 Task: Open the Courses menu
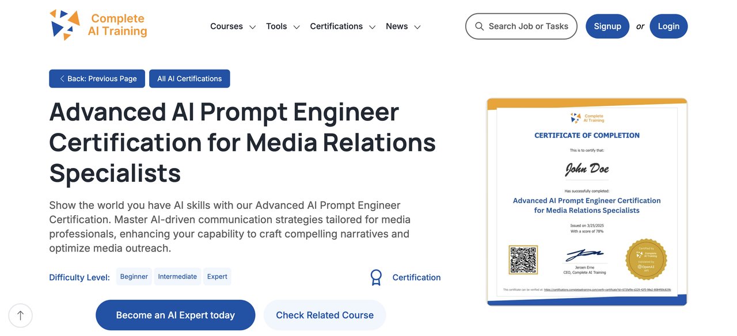[226, 26]
